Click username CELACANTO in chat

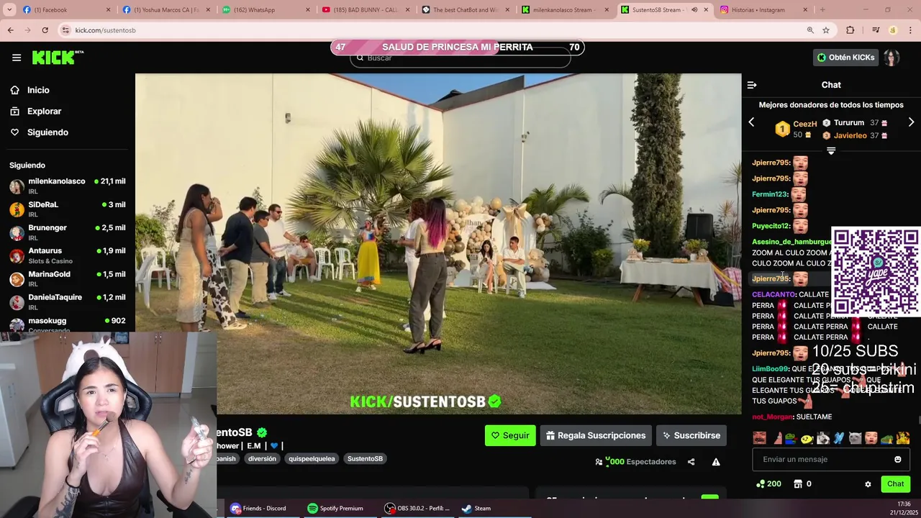[x=773, y=295]
